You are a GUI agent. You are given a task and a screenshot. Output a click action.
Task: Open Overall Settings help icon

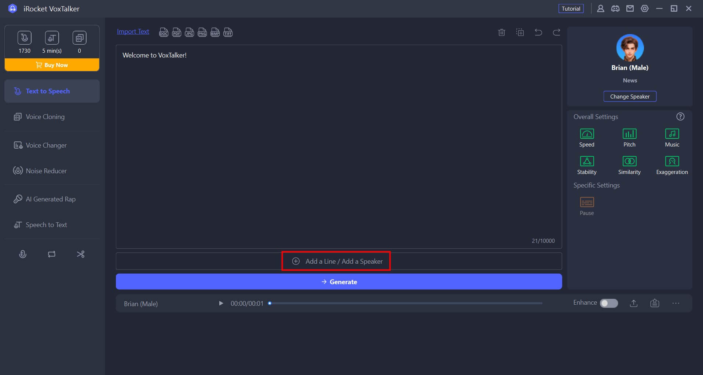click(680, 116)
